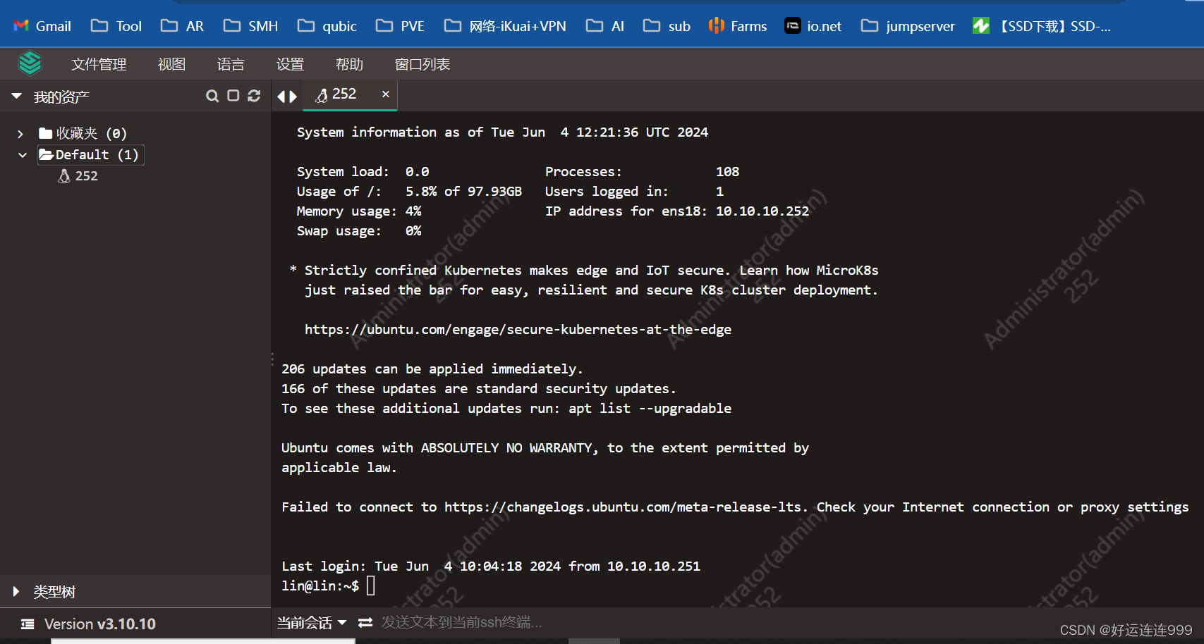Click the '206 updates can be applied' line
The image size is (1204, 644).
(x=432, y=369)
